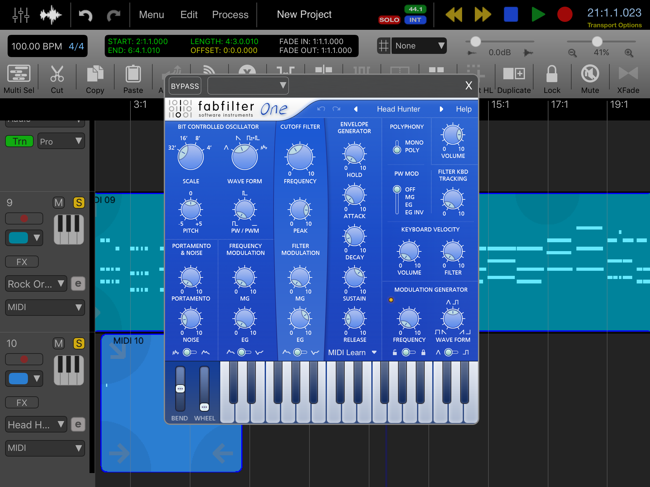The height and width of the screenshot is (487, 650).
Task: Open the instrument editor 'e' for Rock Organ
Action: (78, 283)
